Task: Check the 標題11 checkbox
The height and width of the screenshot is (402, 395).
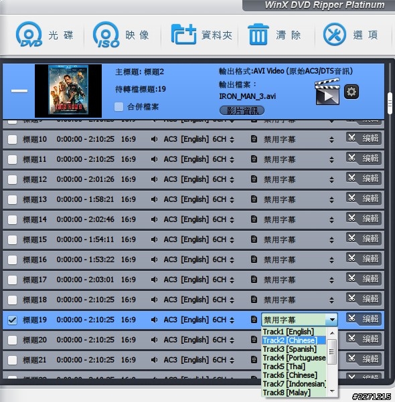Action: point(12,159)
